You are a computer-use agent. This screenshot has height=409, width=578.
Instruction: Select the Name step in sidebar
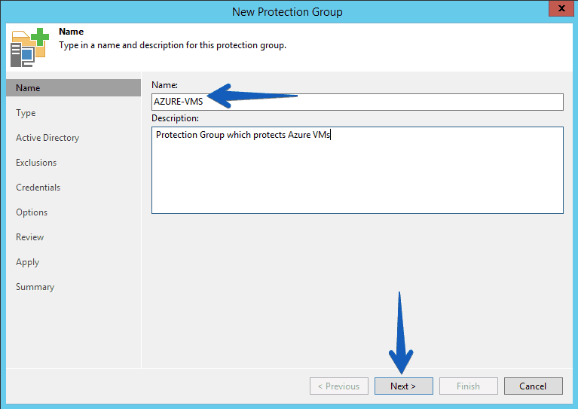(73, 88)
